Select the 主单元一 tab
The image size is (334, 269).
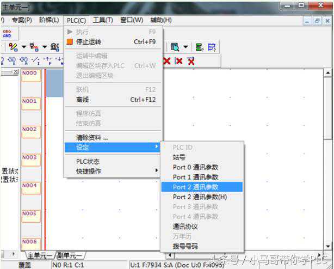pyautogui.click(x=40, y=255)
